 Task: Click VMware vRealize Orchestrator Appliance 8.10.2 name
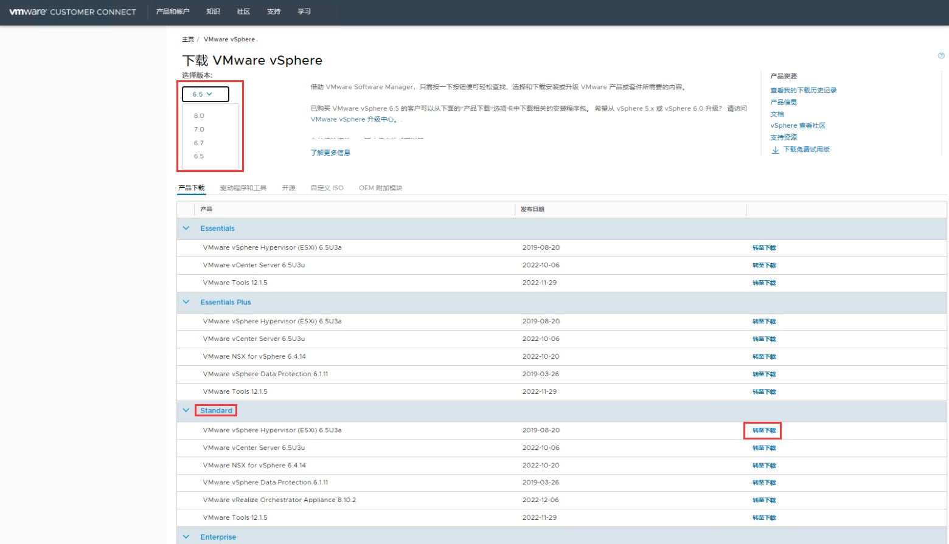point(279,500)
